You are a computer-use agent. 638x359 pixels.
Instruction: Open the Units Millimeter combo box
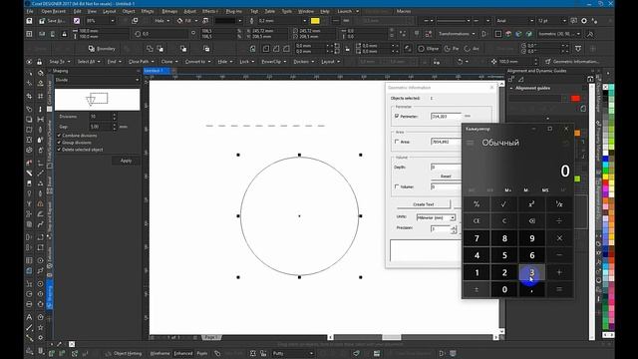(436, 217)
